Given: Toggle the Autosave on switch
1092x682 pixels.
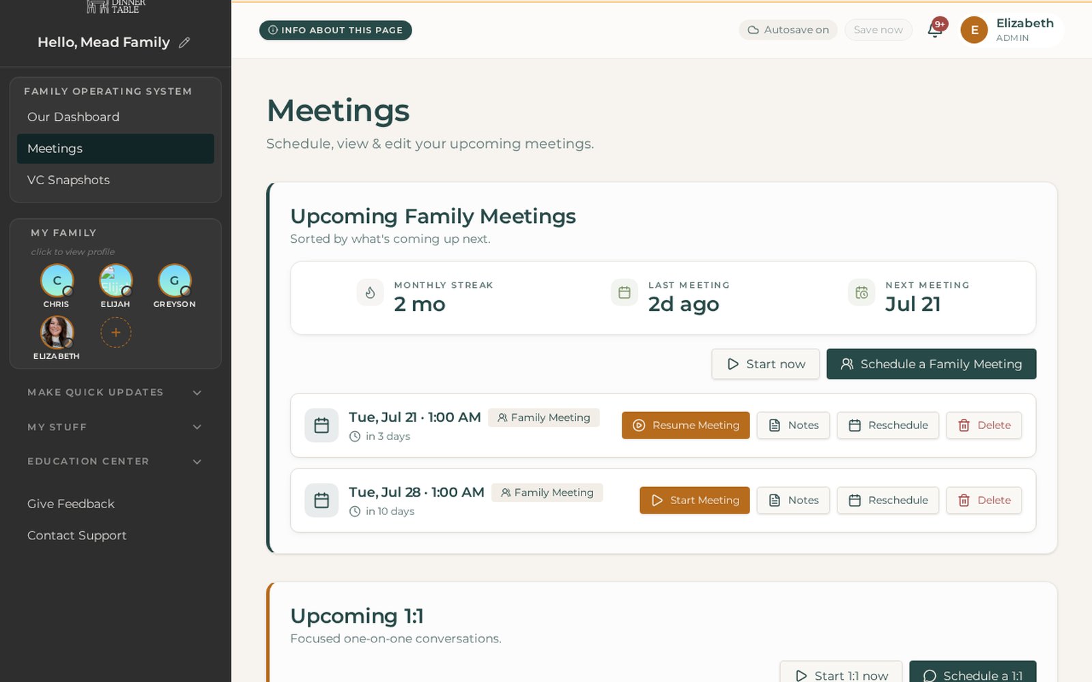Looking at the screenshot, I should (x=788, y=30).
